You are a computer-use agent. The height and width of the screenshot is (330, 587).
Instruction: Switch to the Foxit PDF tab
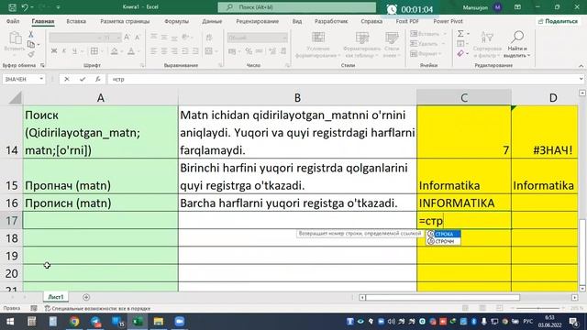click(x=407, y=21)
